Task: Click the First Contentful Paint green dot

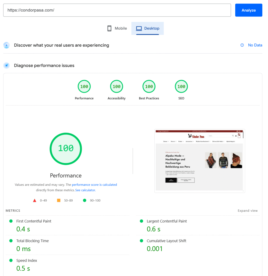Action: (x=11, y=221)
